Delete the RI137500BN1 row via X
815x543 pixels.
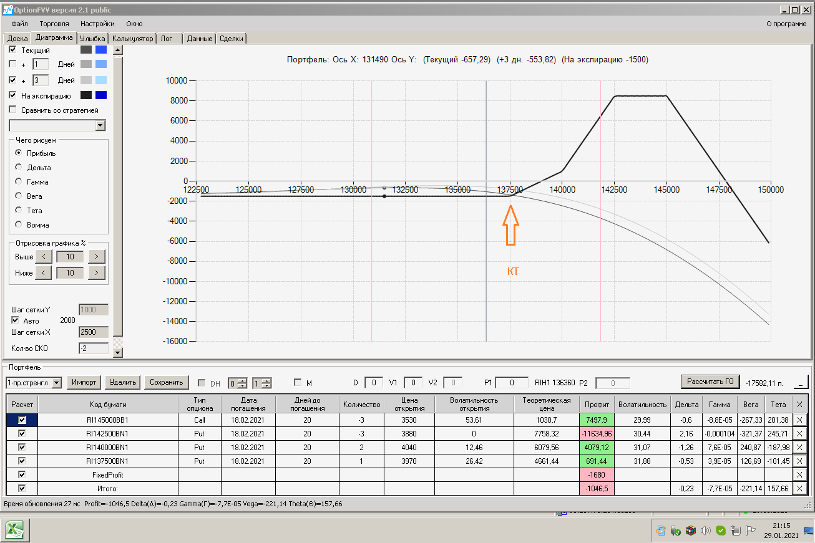coord(799,461)
